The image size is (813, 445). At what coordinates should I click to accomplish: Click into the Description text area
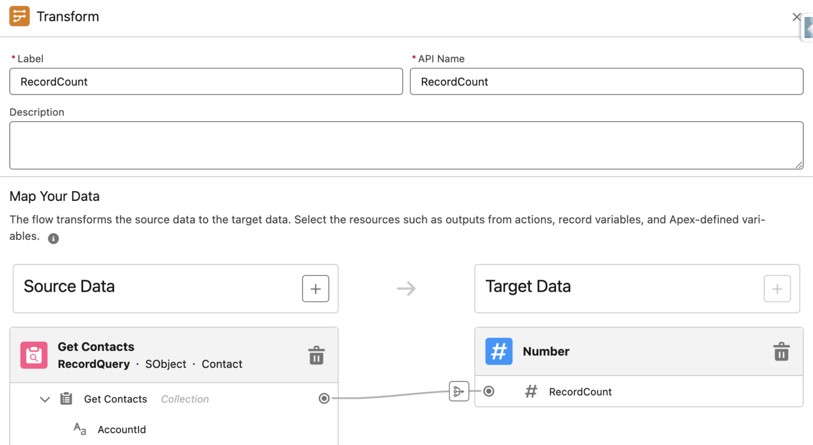406,145
